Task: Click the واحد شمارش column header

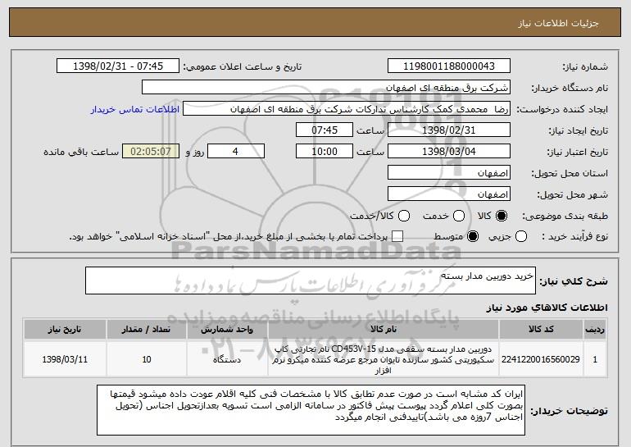Action: click(x=227, y=330)
